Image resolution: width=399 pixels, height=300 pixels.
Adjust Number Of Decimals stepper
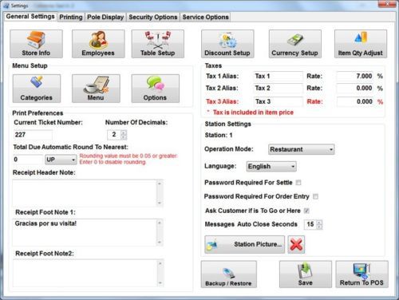[x=124, y=135]
